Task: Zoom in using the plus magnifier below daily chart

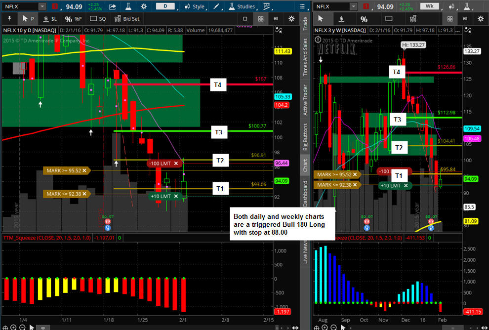Action: click(x=13, y=328)
